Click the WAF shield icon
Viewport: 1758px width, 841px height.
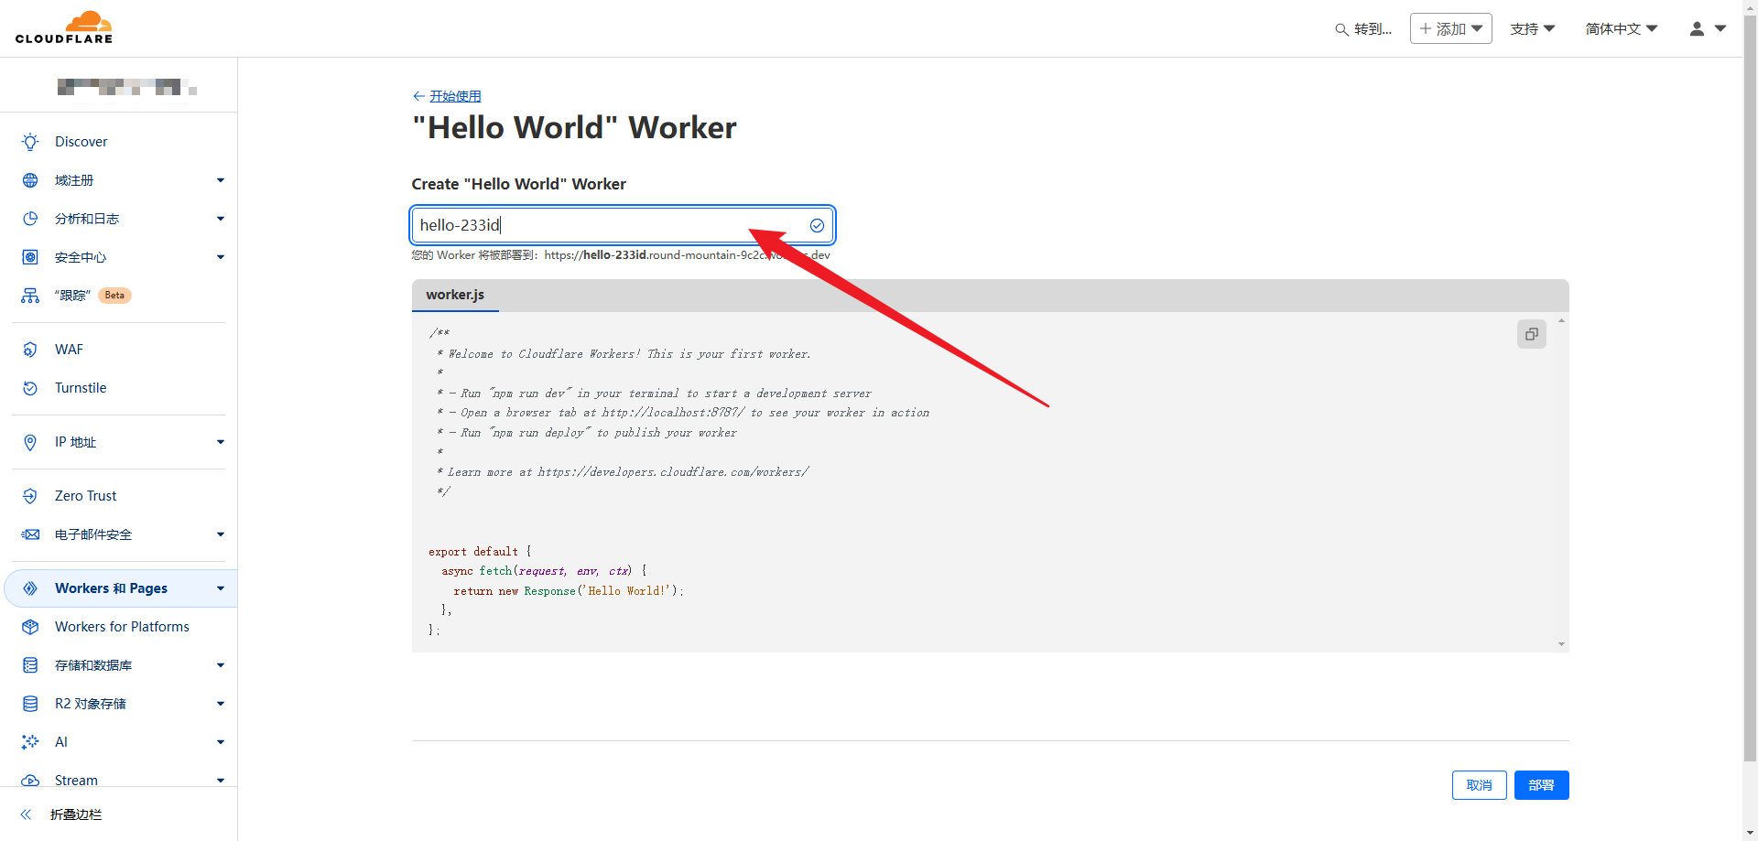(30, 350)
